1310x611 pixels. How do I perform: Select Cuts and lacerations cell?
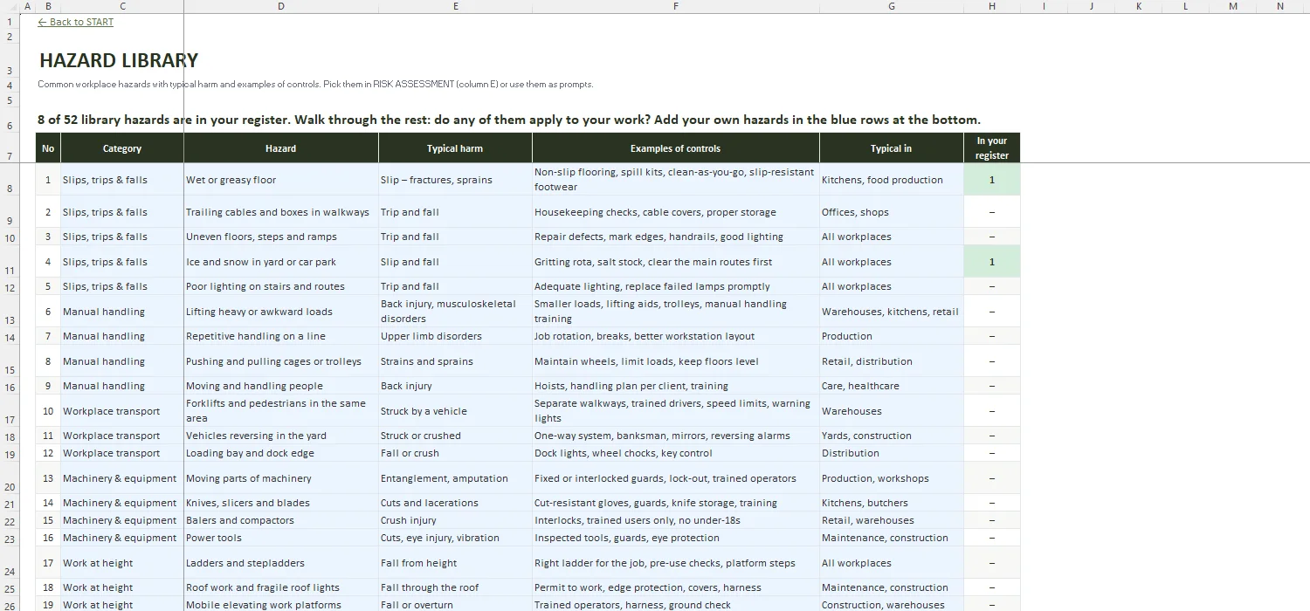pyautogui.click(x=455, y=503)
